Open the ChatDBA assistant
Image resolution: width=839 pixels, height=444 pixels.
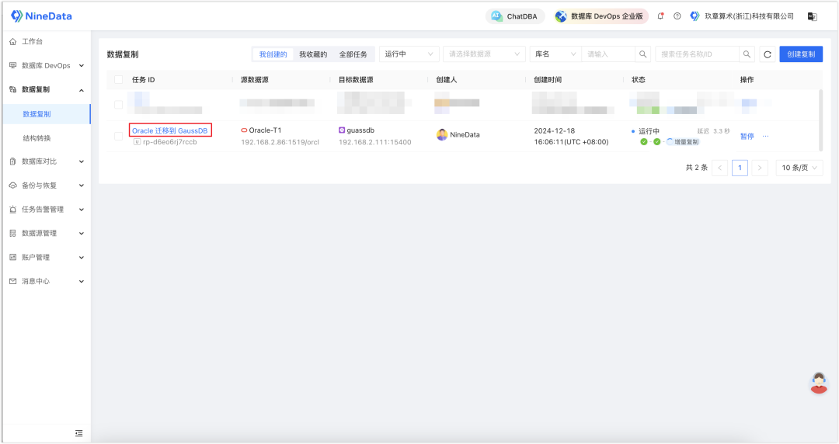pos(515,16)
